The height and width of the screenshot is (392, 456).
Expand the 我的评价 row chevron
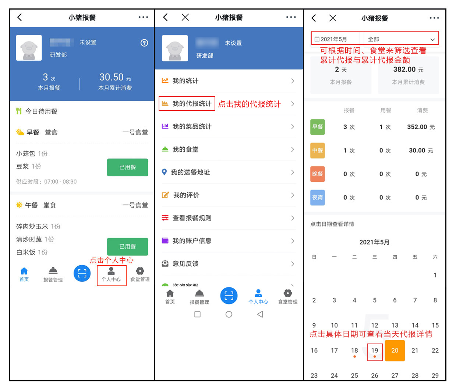click(x=293, y=195)
